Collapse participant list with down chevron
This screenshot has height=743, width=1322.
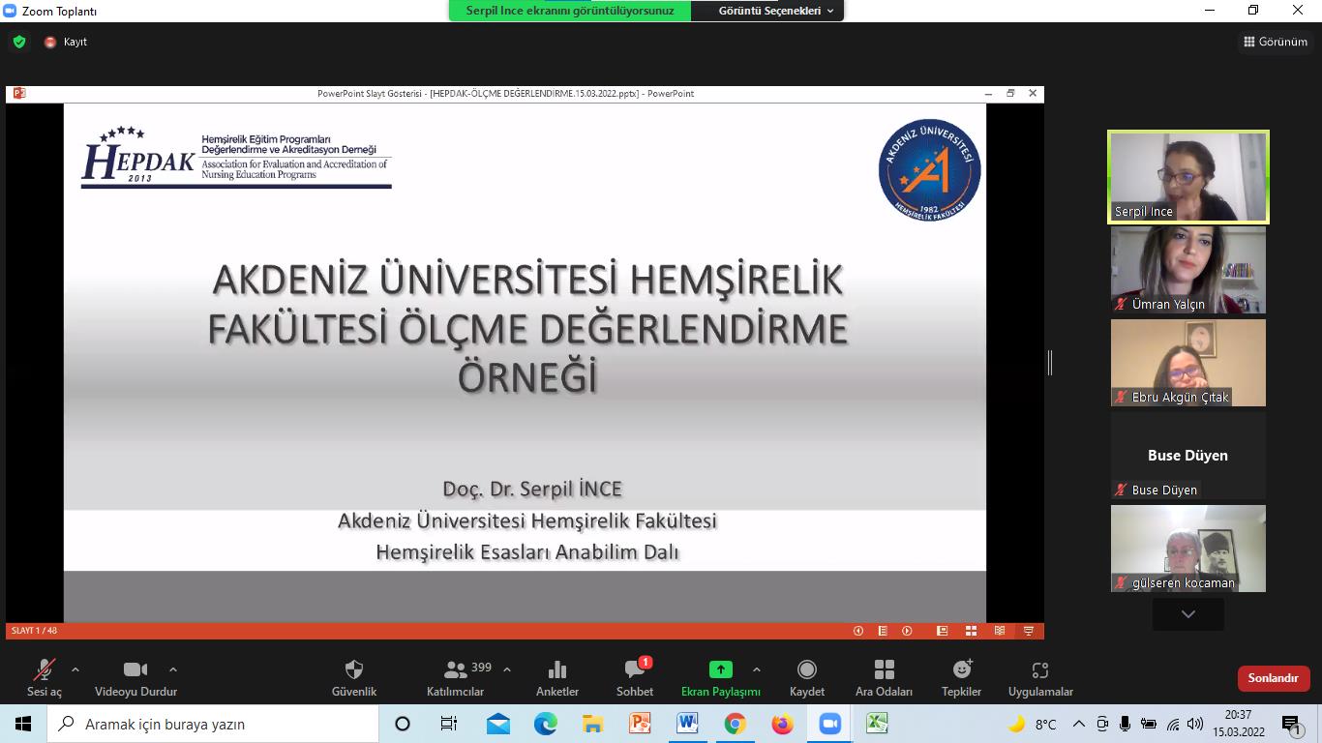click(x=1187, y=613)
